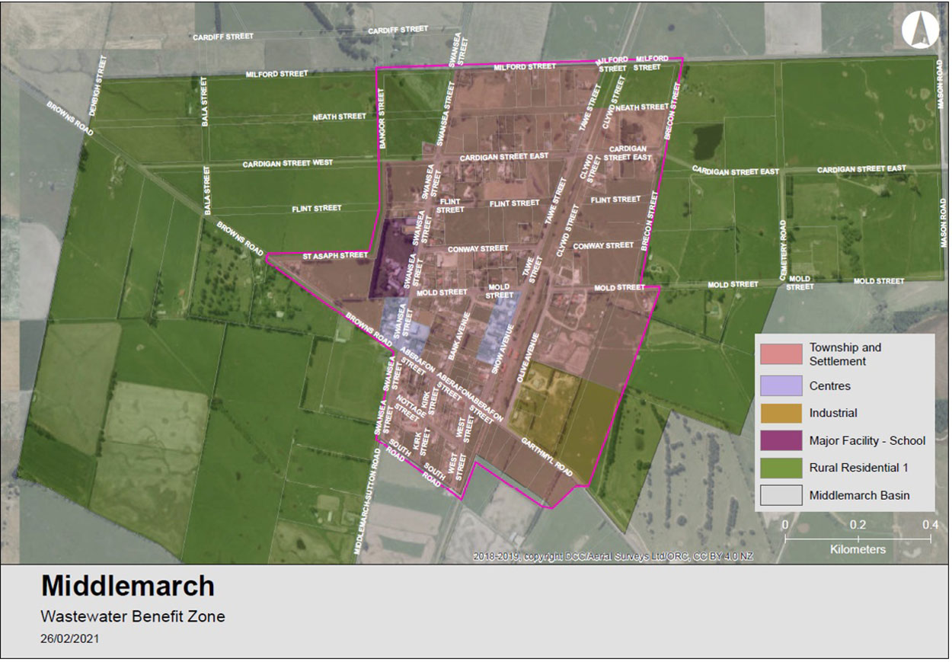Click the aerial imagery copyright attribution text
Image resolution: width=952 pixels, height=662 pixels.
click(x=612, y=557)
